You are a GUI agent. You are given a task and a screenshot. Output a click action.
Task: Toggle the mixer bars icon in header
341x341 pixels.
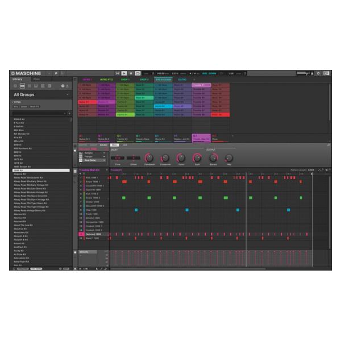pyautogui.click(x=63, y=73)
